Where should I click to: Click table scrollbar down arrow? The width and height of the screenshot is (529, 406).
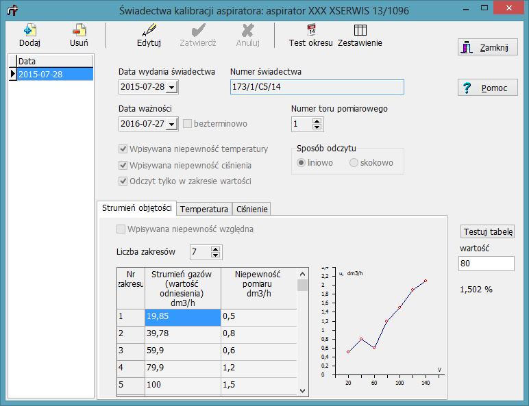click(303, 390)
